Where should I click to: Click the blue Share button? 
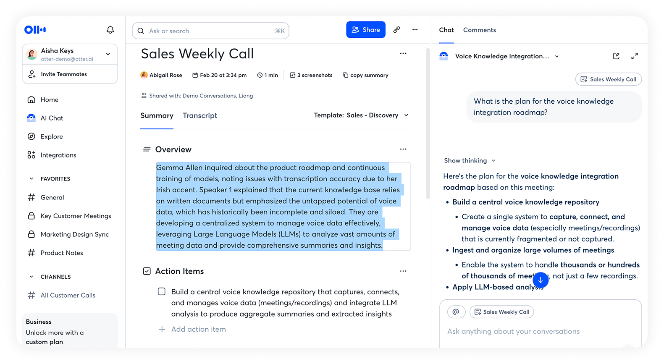pyautogui.click(x=365, y=30)
